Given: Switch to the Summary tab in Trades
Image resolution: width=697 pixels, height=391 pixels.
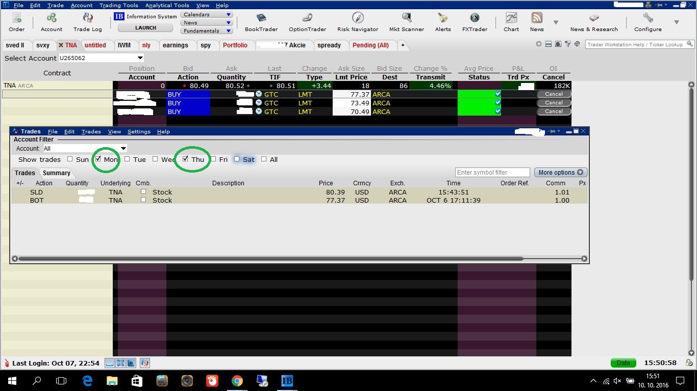Looking at the screenshot, I should pyautogui.click(x=57, y=173).
